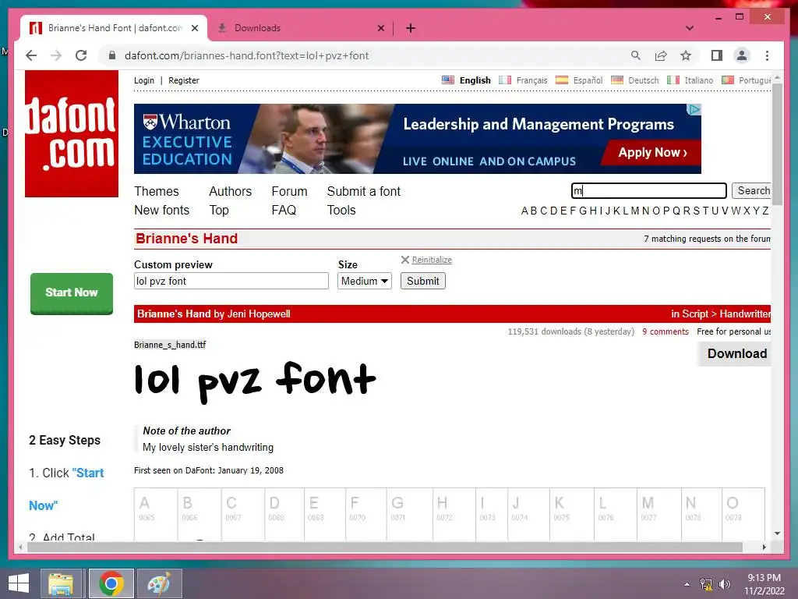Click the character map cell for A

coord(156,513)
